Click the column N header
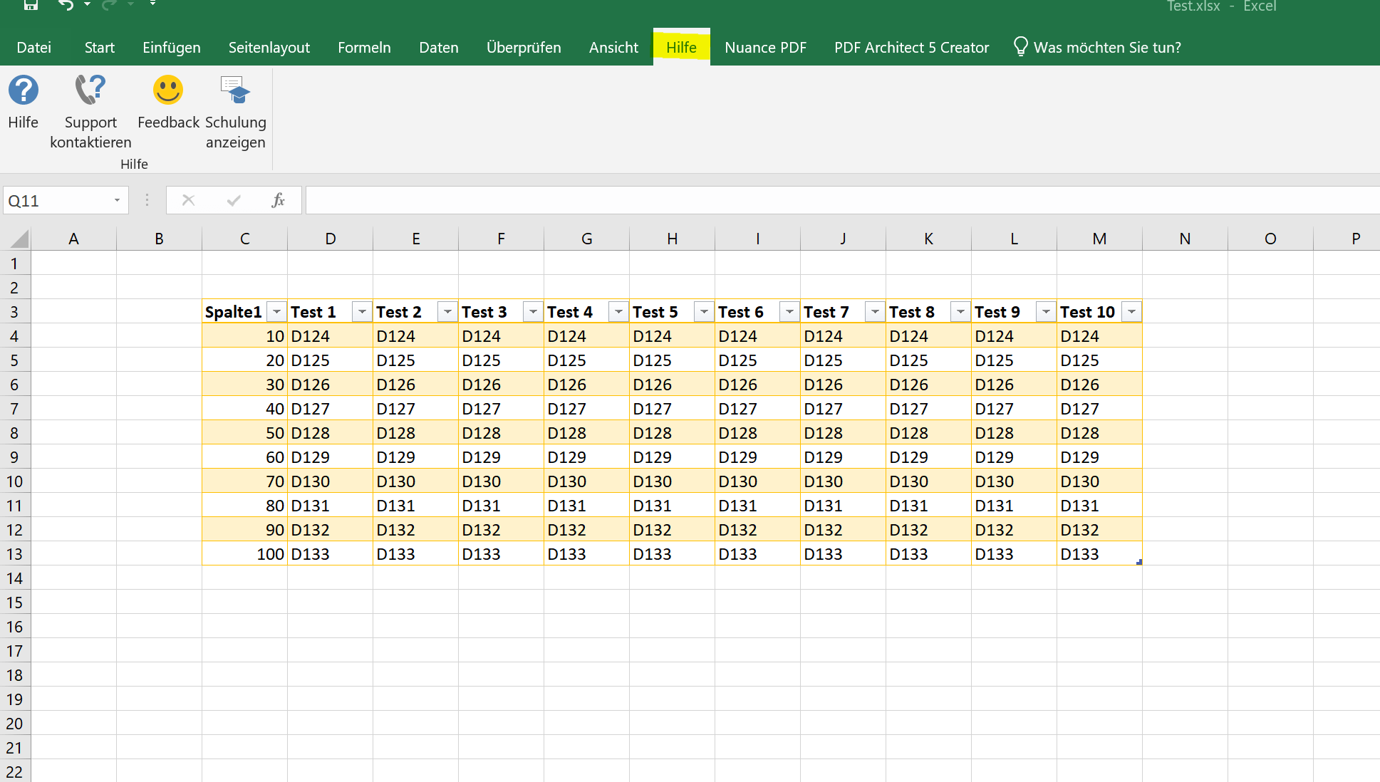Viewport: 1380px width, 782px height. click(x=1185, y=238)
